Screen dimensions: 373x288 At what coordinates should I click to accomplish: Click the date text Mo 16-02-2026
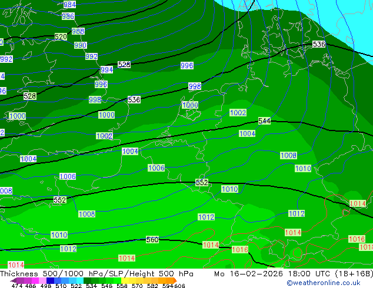(249, 274)
